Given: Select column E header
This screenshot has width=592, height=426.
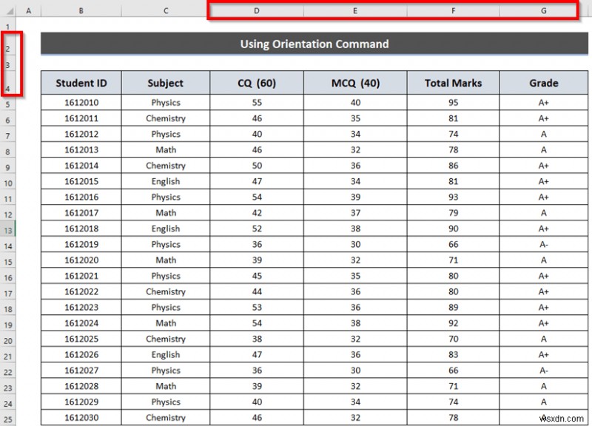Looking at the screenshot, I should pos(354,11).
